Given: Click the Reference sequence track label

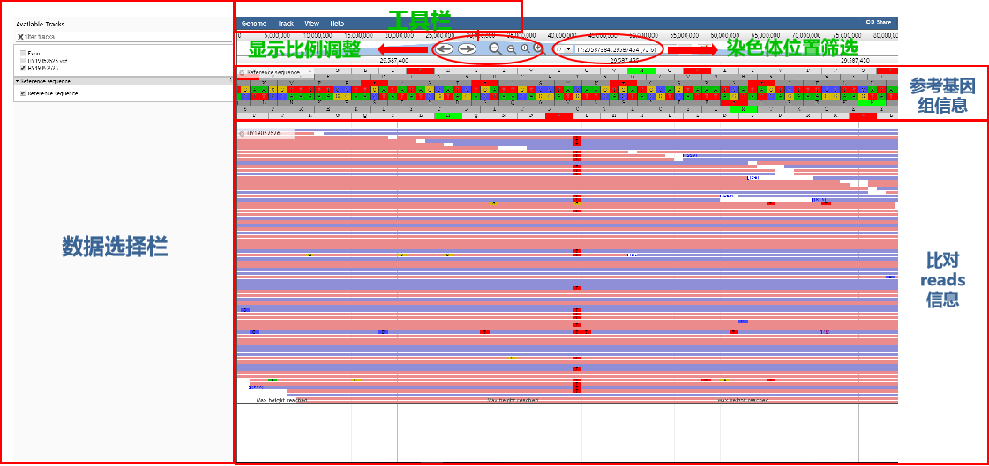Looking at the screenshot, I should click(x=273, y=72).
